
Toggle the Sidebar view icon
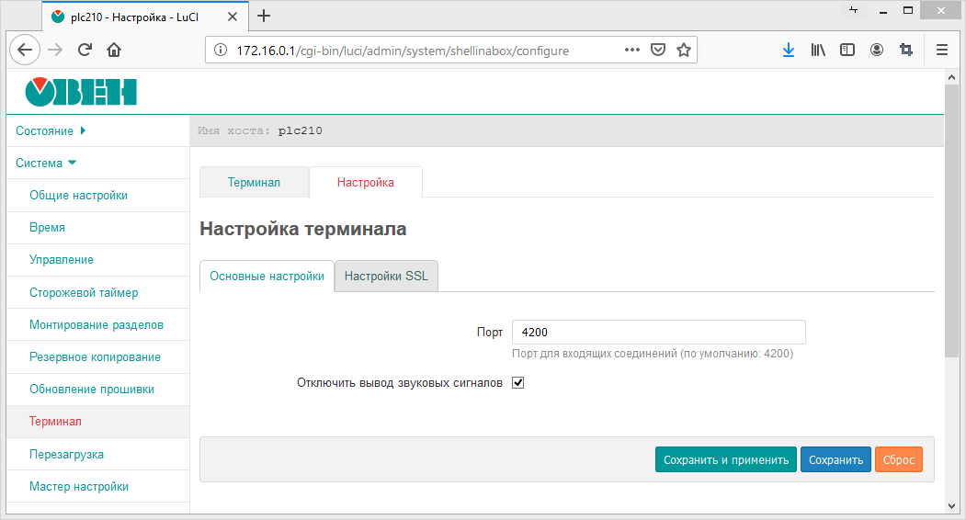click(x=847, y=51)
